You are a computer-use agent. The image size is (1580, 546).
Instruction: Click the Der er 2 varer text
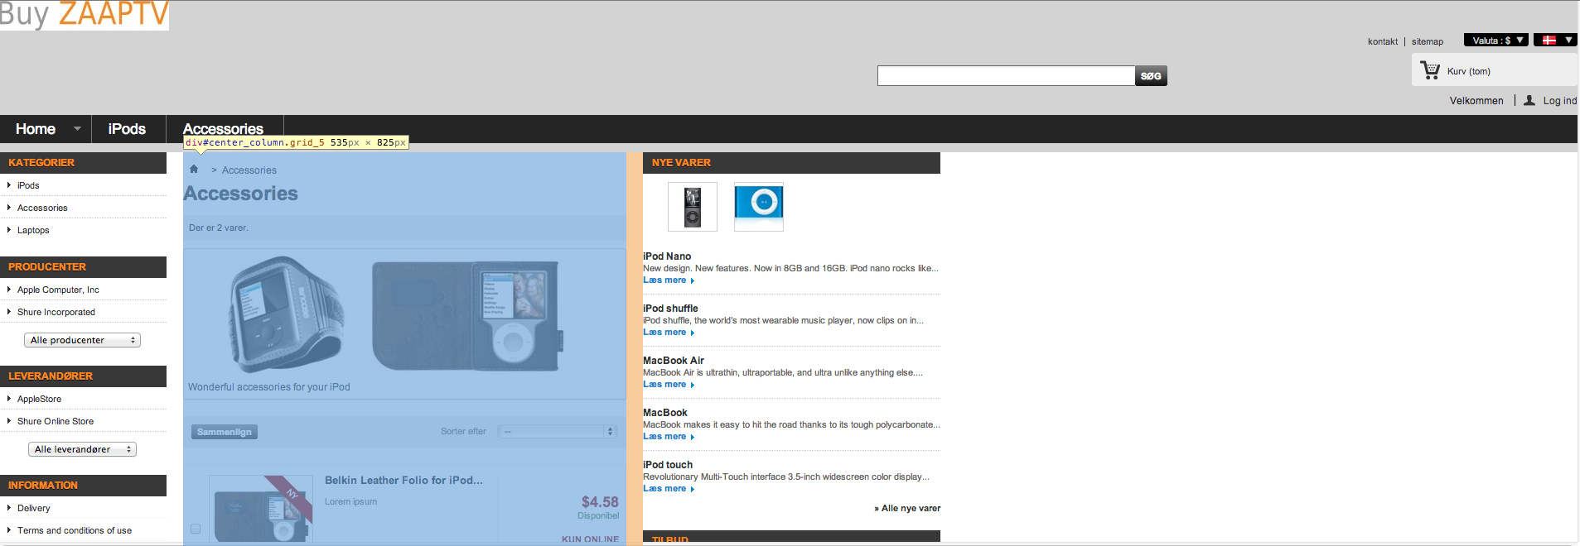click(219, 227)
